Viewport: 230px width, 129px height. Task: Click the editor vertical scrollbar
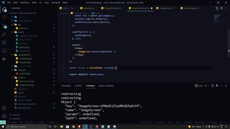coord(229,43)
